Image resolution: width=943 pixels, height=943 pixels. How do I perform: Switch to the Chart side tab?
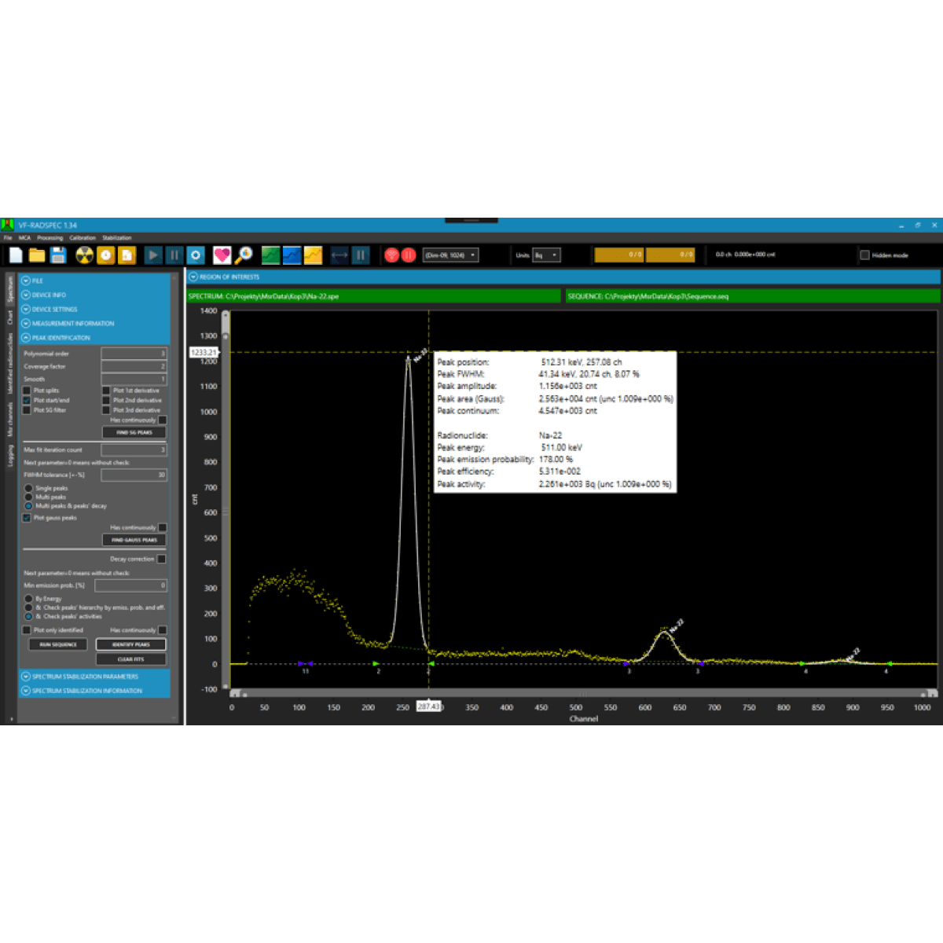pyautogui.click(x=10, y=317)
